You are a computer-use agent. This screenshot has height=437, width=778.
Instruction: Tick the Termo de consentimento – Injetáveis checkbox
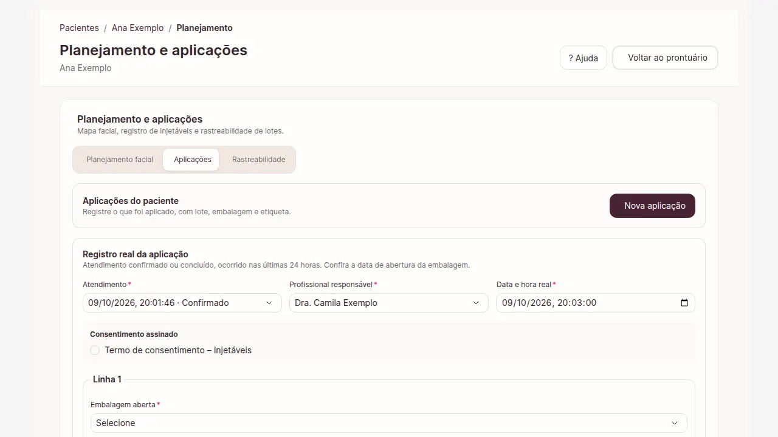tap(95, 350)
